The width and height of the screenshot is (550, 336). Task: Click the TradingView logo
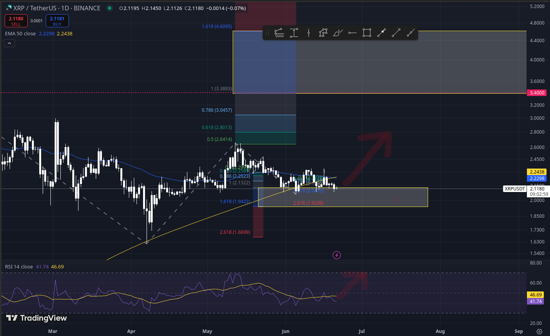pyautogui.click(x=37, y=318)
